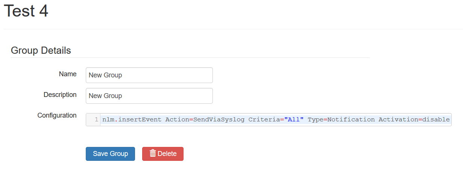The width and height of the screenshot is (463, 186).
Task: Focus the Description input field
Action: click(149, 96)
